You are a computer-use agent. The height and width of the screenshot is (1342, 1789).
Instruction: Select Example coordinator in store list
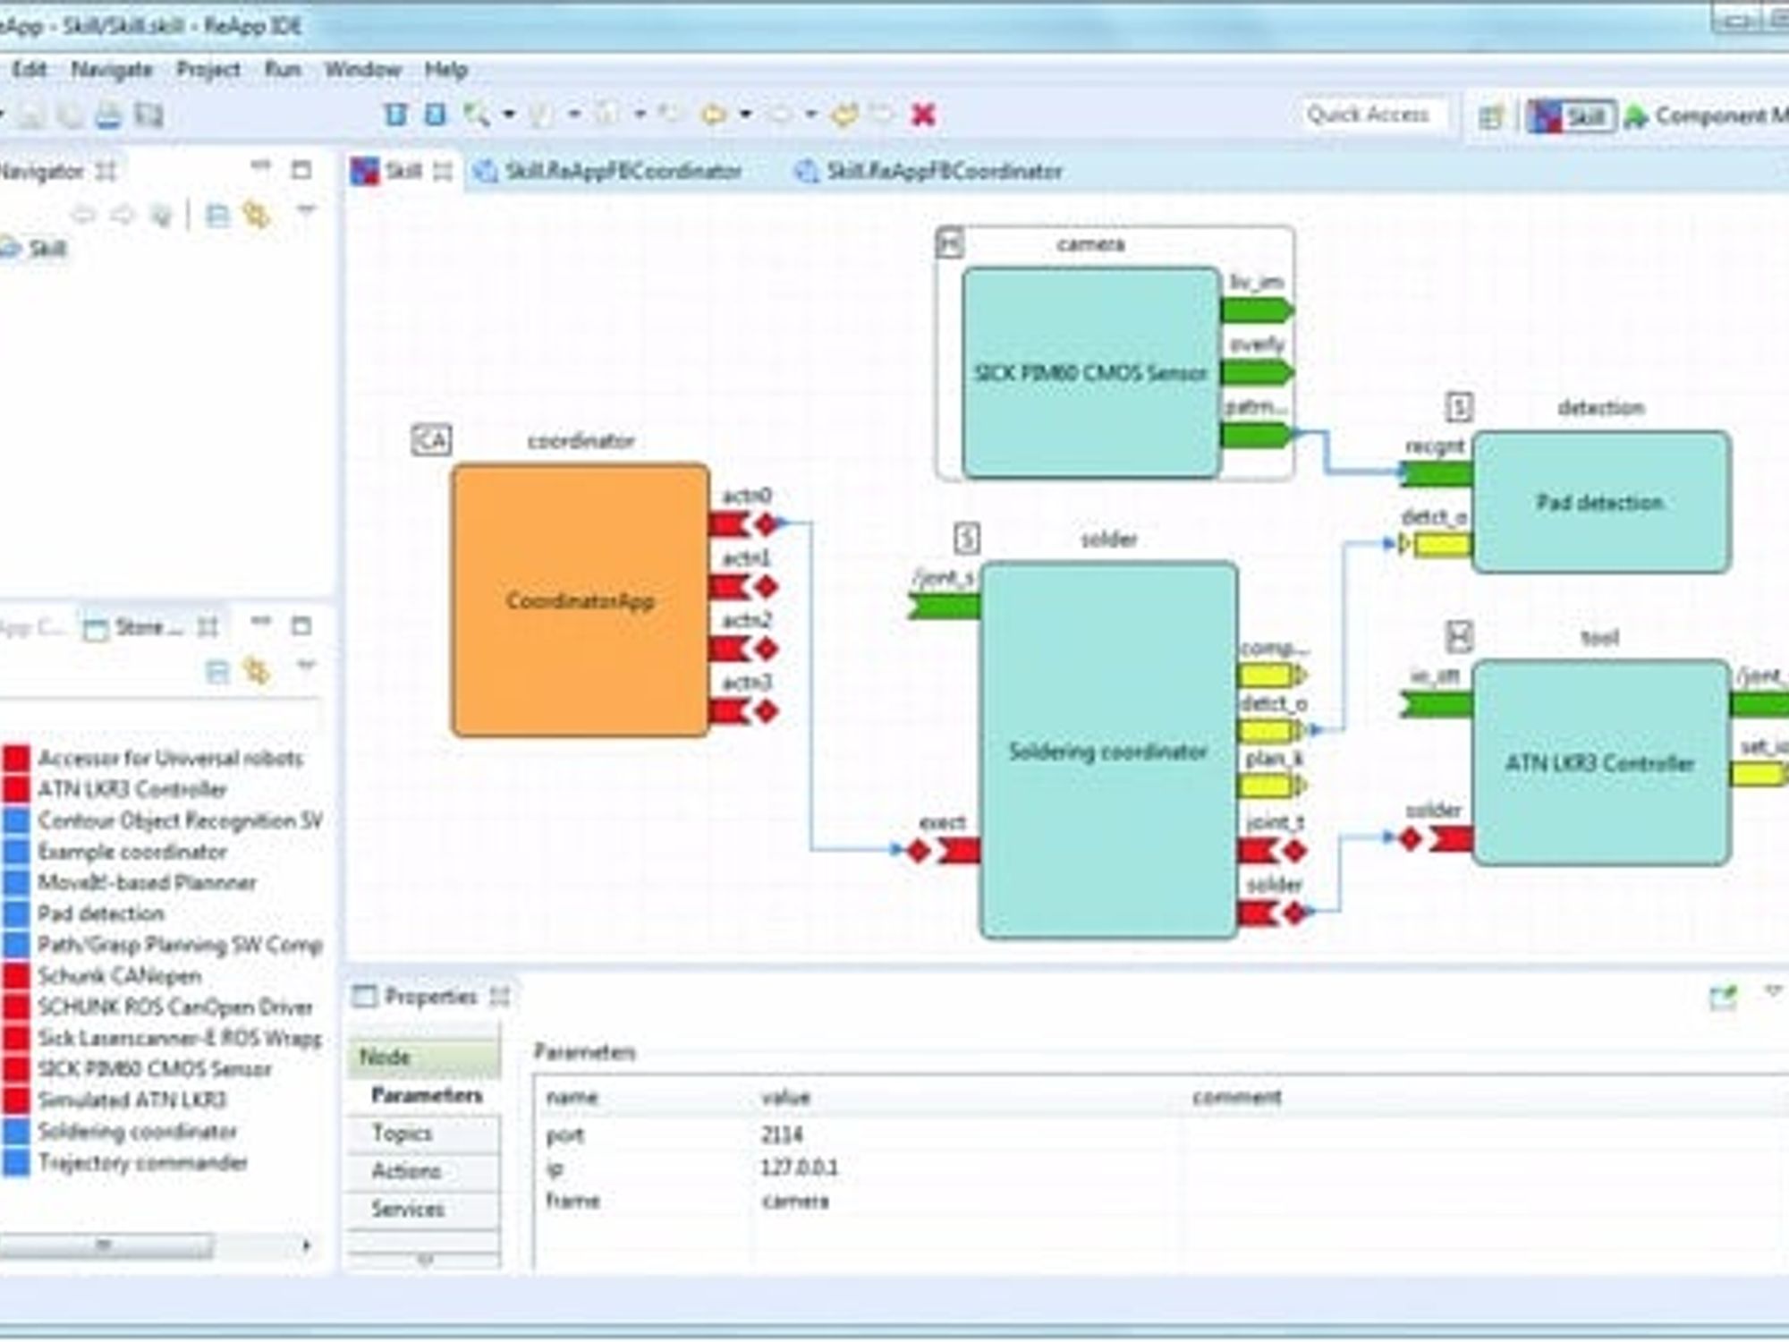[x=116, y=852]
